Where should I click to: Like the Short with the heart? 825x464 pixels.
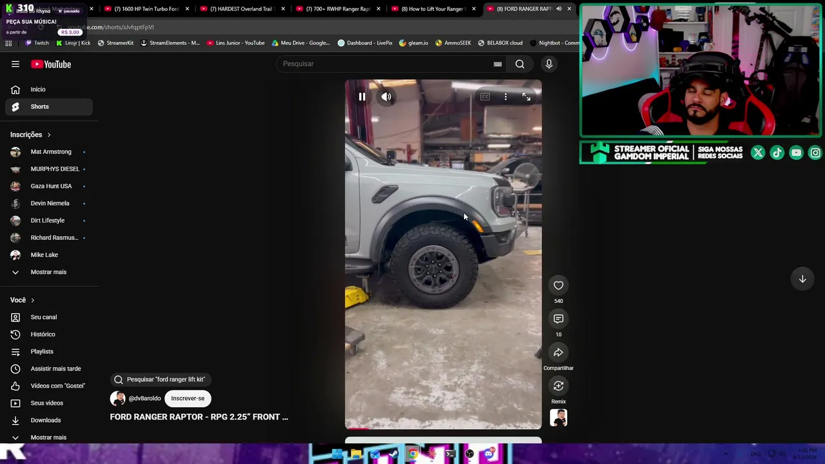coord(558,285)
